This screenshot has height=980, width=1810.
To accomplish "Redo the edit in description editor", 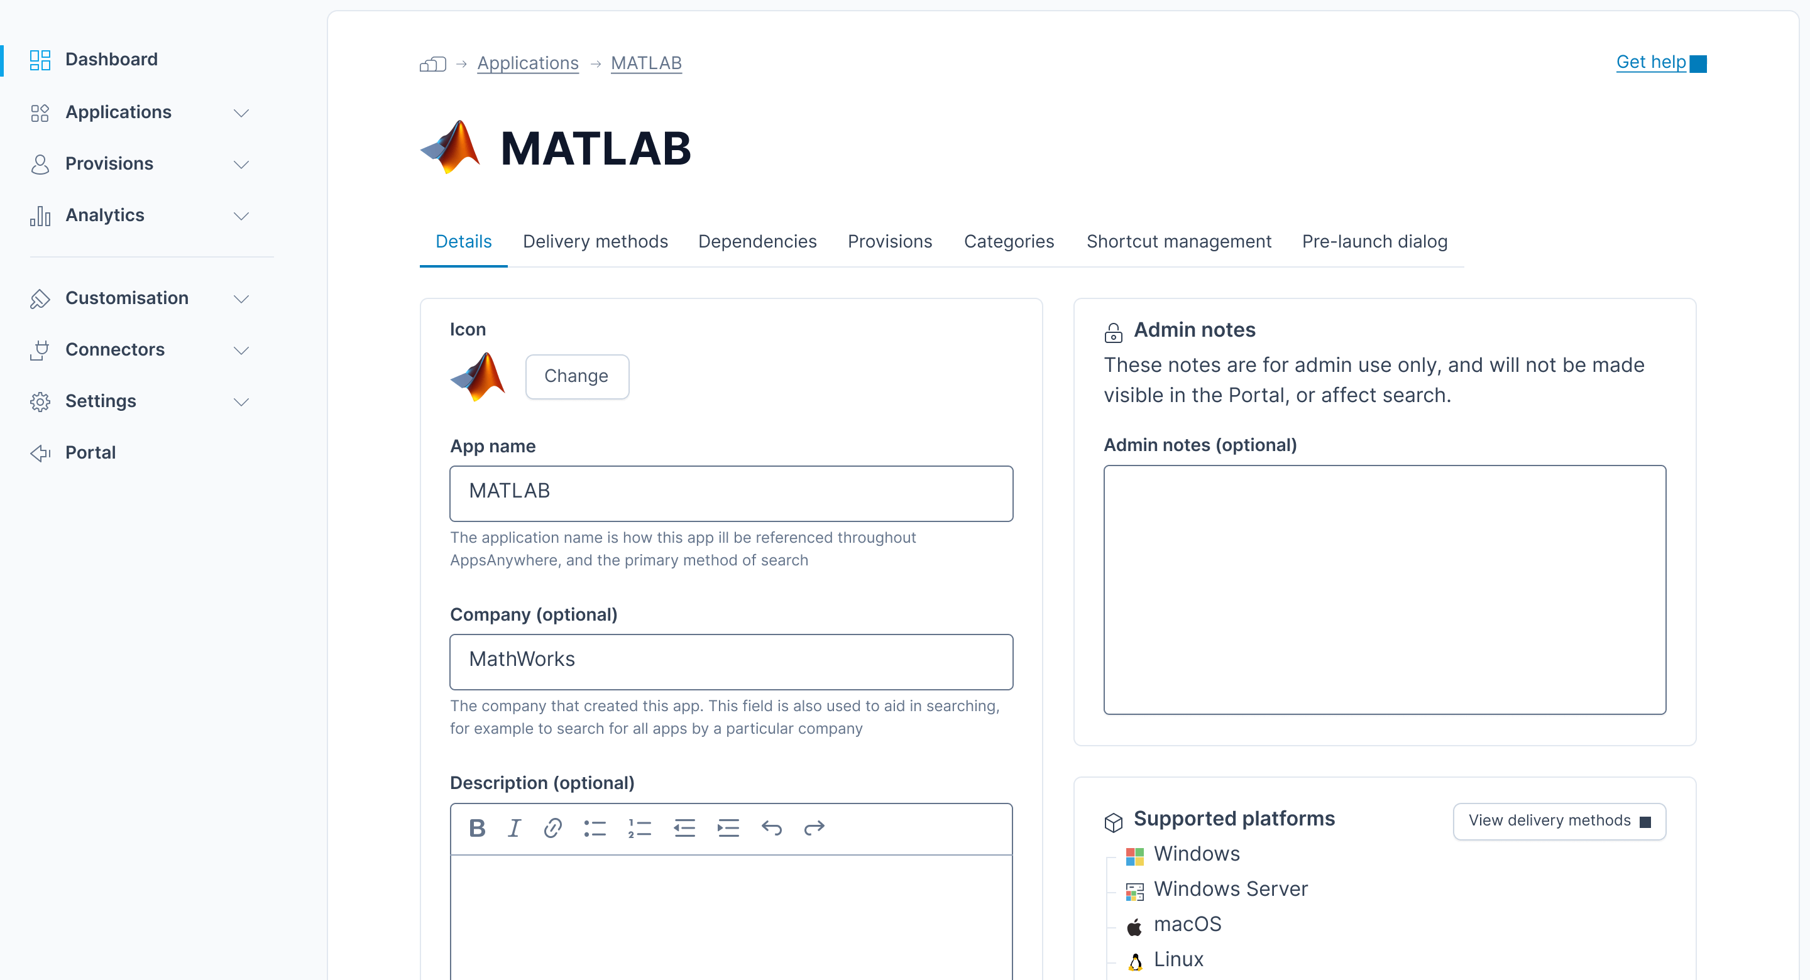I will tap(814, 828).
